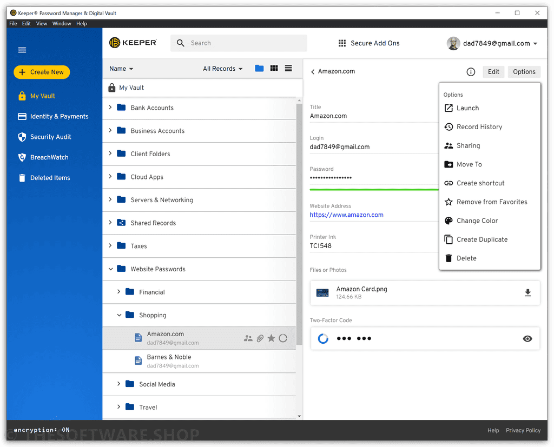The width and height of the screenshot is (554, 447).
Task: Open Security Audit section
Action: click(x=44, y=137)
